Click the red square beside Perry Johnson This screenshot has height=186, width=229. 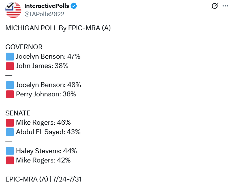click(x=10, y=94)
